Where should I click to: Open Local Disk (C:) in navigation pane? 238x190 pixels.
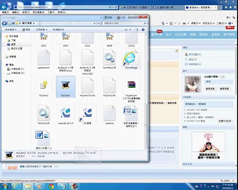pos(16,69)
